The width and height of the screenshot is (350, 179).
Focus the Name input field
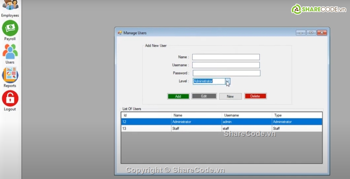pos(226,57)
